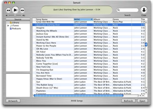153x109 pixels.
Task: Select the song Bless You
Action: (88, 61)
